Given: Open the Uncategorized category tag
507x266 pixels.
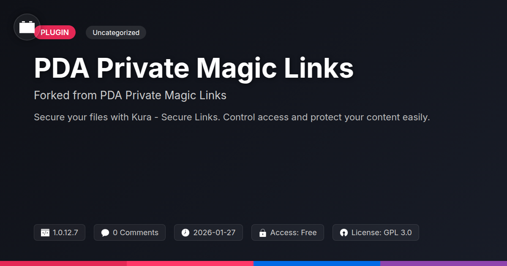Looking at the screenshot, I should tap(116, 33).
